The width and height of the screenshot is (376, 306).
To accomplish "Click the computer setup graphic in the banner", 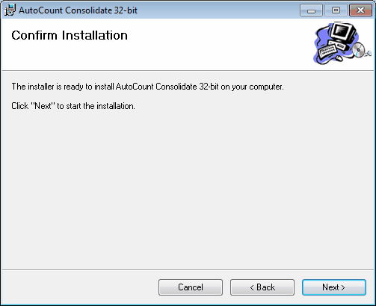I will pyautogui.click(x=342, y=43).
